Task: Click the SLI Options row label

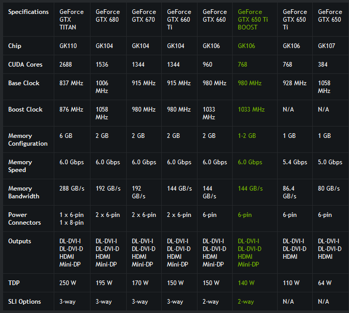Action: [x=24, y=302]
